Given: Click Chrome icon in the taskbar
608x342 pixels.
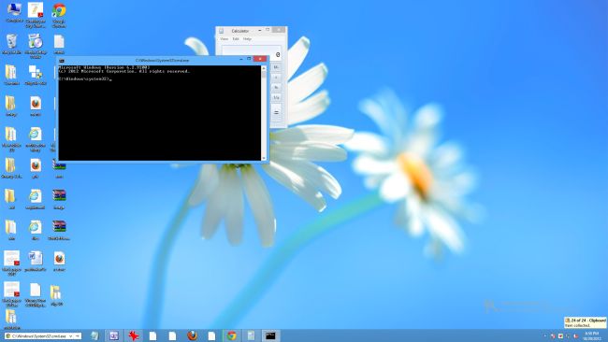Looking at the screenshot, I should coord(232,335).
